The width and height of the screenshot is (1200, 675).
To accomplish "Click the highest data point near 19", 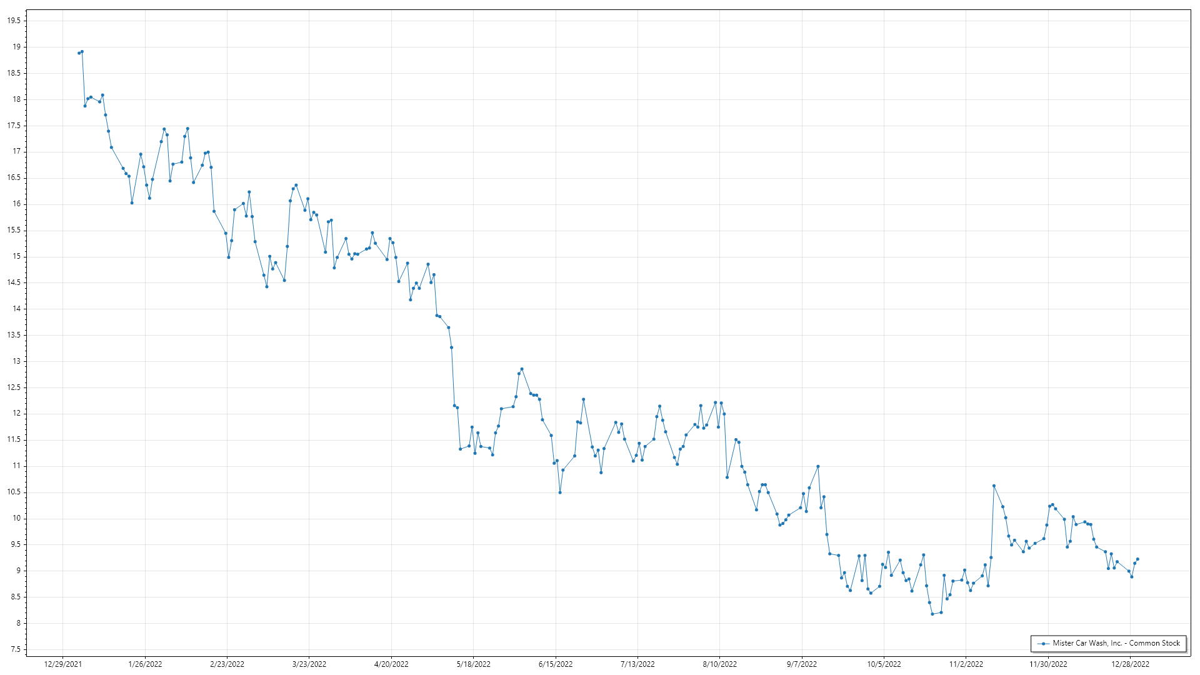I will coord(82,52).
